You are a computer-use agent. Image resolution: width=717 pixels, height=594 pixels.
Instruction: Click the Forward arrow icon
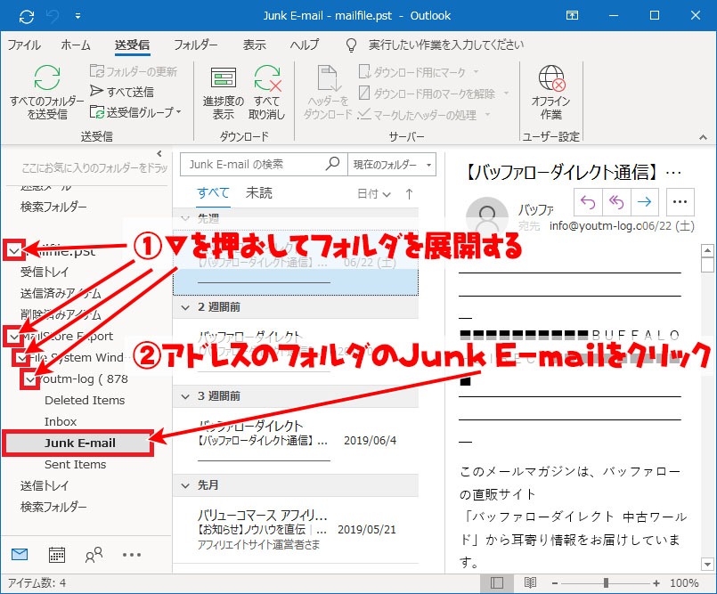coord(644,201)
